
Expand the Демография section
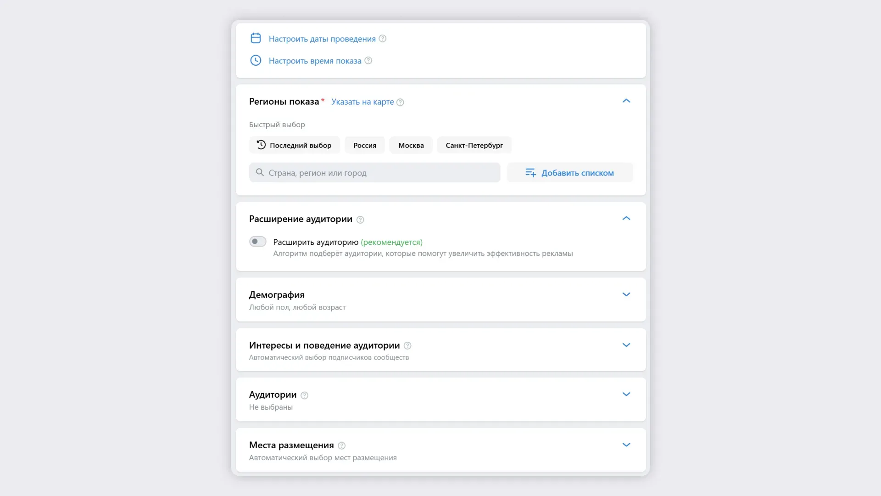(x=626, y=294)
